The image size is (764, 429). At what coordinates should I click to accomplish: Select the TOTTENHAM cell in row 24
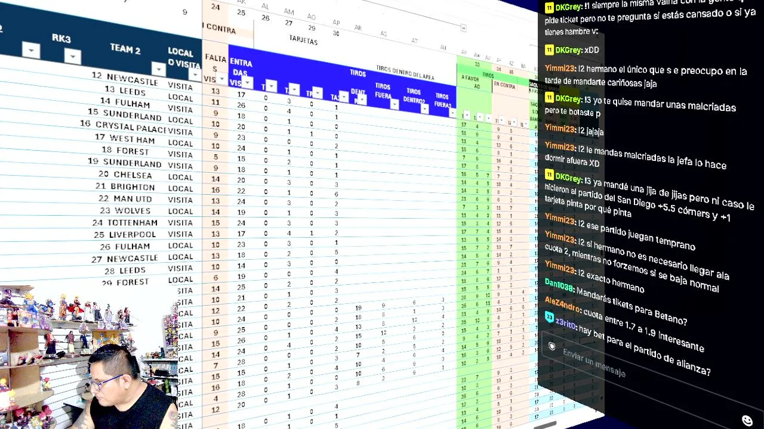[x=133, y=222]
